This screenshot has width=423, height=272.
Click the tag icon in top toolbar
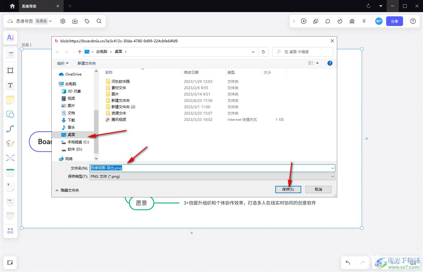pyautogui.click(x=87, y=21)
